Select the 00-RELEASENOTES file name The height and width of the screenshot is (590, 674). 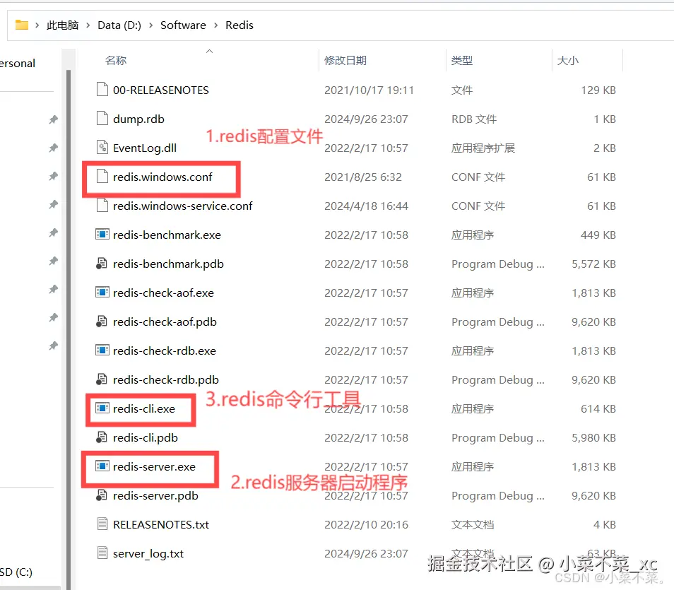point(161,90)
